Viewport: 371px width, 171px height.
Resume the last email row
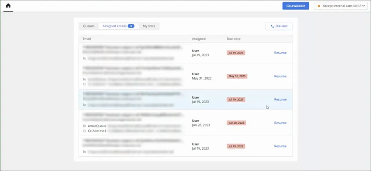click(x=280, y=146)
